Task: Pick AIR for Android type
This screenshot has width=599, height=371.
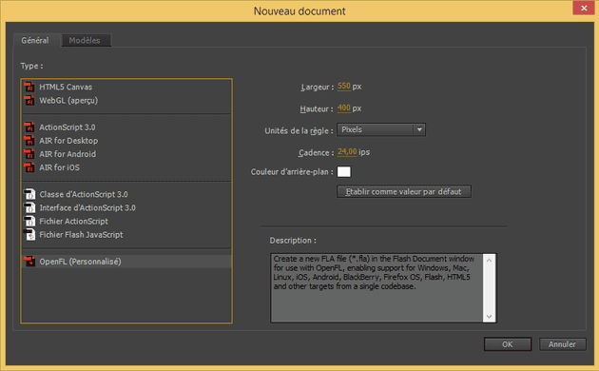Action: pyautogui.click(x=126, y=154)
